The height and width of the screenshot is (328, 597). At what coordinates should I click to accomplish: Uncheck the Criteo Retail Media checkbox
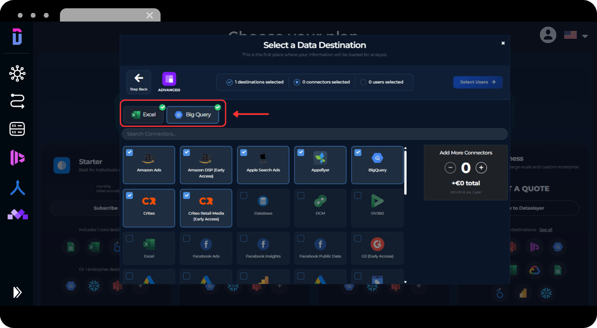187,195
